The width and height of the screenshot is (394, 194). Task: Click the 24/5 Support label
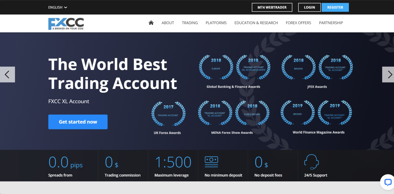(316, 175)
